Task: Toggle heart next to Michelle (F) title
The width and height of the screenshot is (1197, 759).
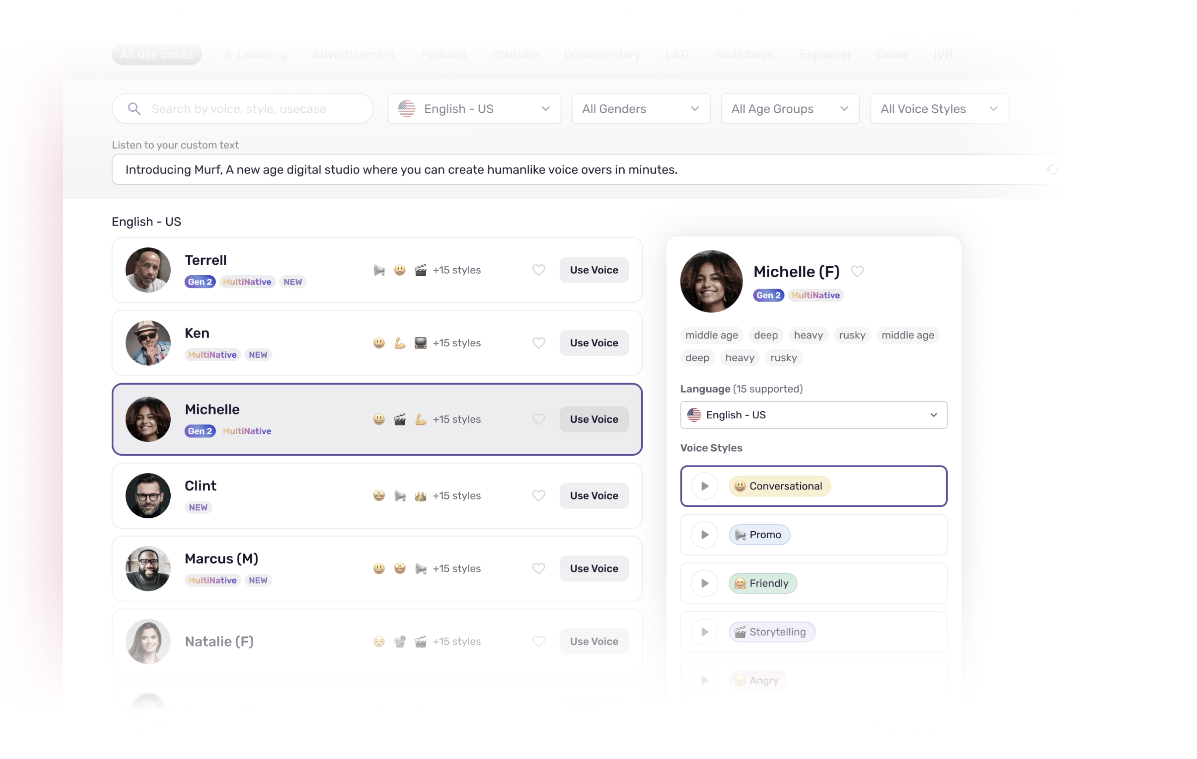Action: 857,272
